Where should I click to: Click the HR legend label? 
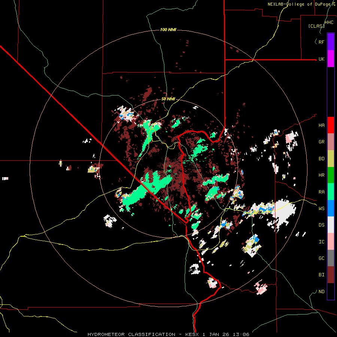tap(321, 175)
